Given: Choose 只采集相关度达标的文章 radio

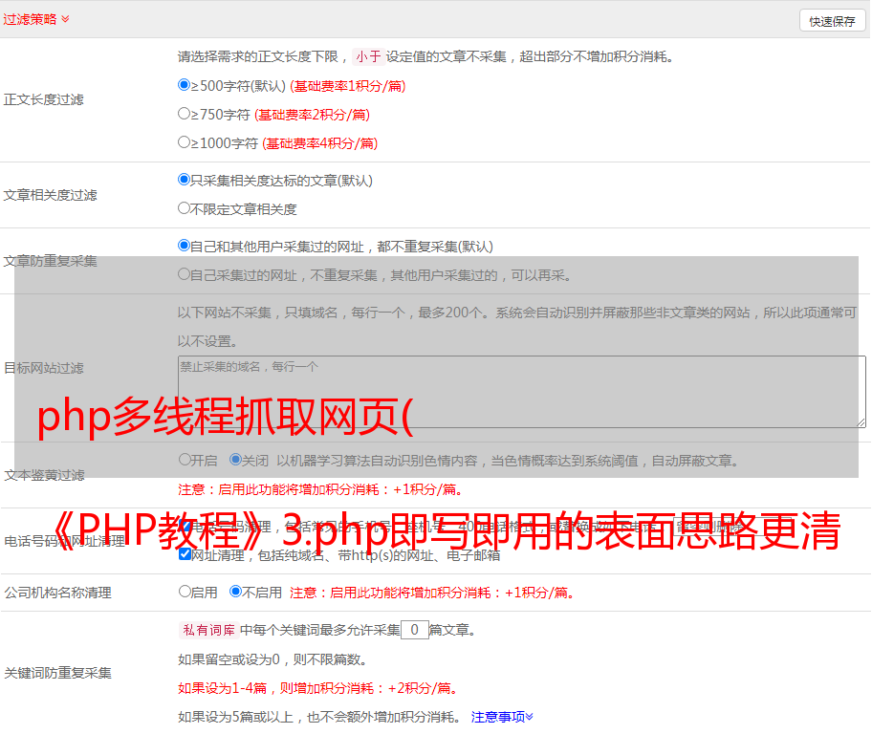Looking at the screenshot, I should coord(184,179).
